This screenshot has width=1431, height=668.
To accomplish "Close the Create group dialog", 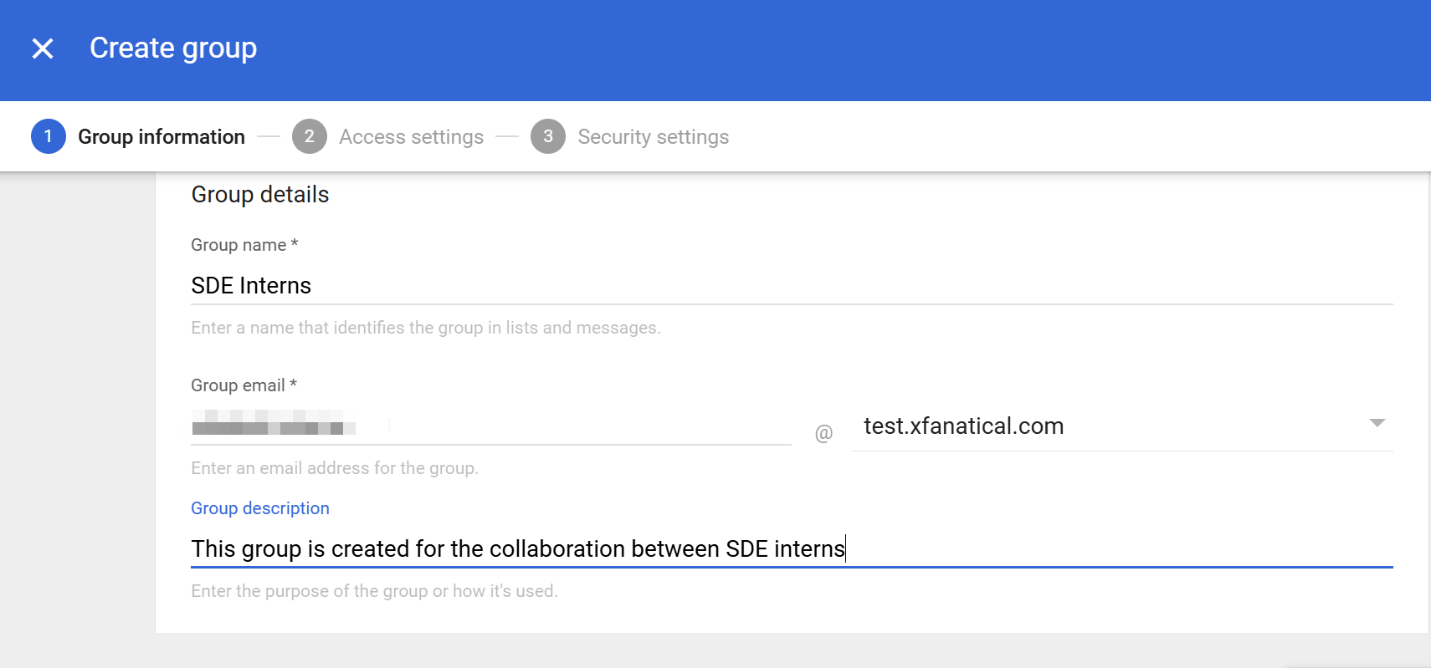I will click(43, 48).
